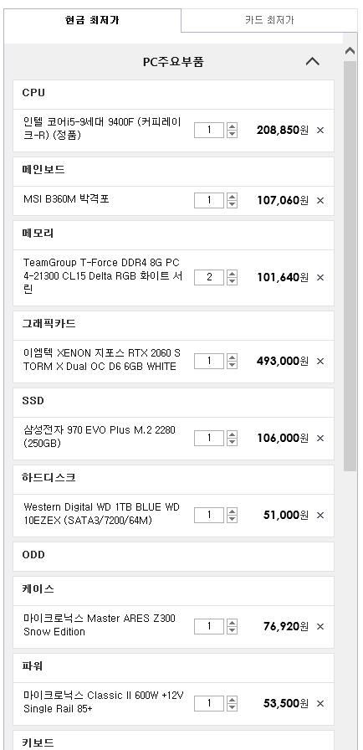Switch to the 카드 최저가 tab
The width and height of the screenshot is (363, 750).
(269, 21)
